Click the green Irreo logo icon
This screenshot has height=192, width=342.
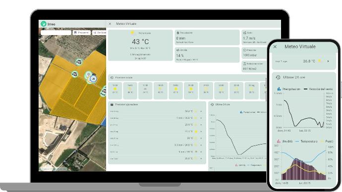pos(44,24)
